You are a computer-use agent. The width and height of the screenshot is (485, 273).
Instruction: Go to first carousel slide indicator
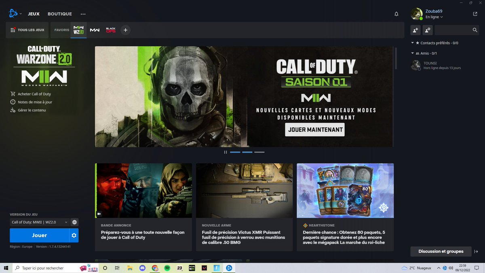tap(235, 152)
